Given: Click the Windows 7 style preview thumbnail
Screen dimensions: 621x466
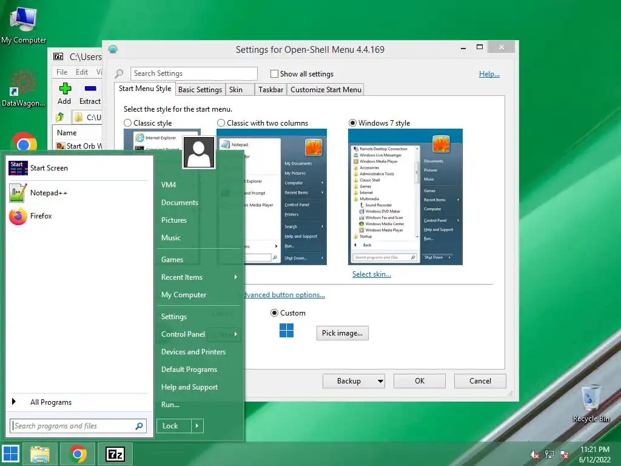Looking at the screenshot, I should (x=405, y=197).
